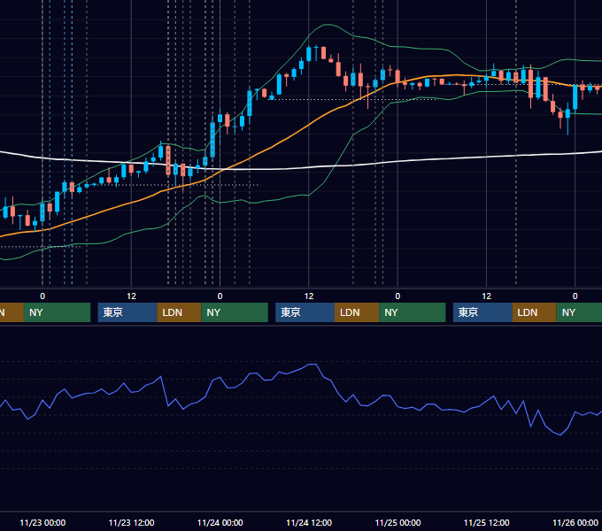Select the NY session block spanning 11/25 00:00
This screenshot has height=531, width=602.
pyautogui.click(x=413, y=312)
